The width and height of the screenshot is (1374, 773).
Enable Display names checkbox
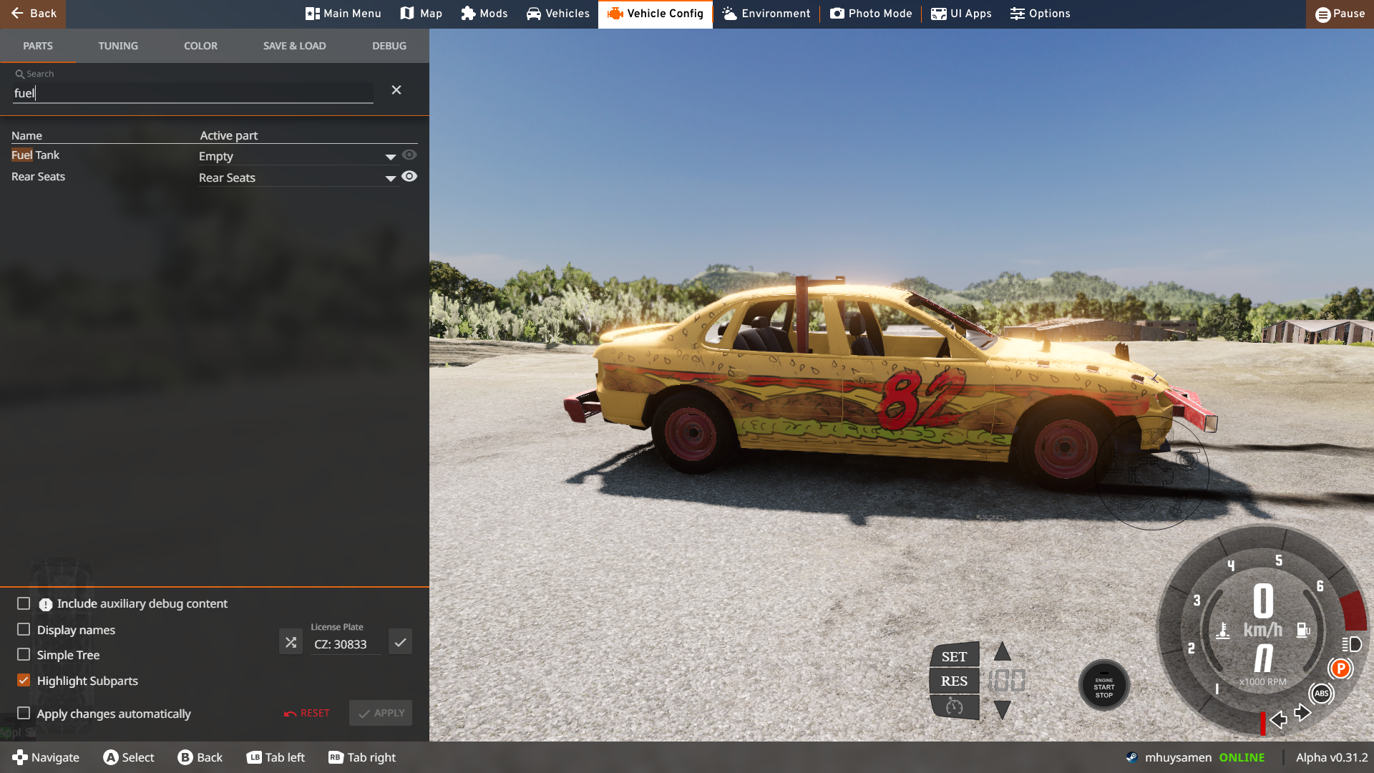(24, 629)
